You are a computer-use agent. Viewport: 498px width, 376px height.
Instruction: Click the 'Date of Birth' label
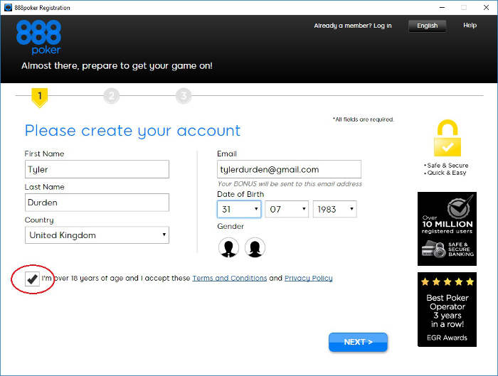tap(240, 194)
